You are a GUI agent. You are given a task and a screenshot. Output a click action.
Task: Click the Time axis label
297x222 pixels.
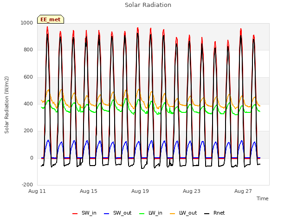coord(263,198)
